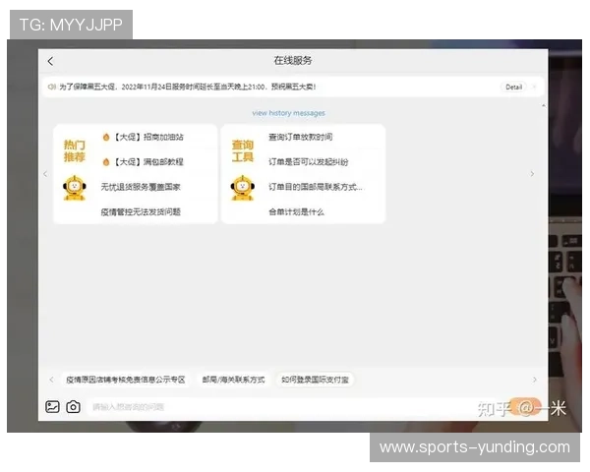590x472 pixels.
Task: Select 疫情管控无法发货问题 entry
Action: coord(141,212)
